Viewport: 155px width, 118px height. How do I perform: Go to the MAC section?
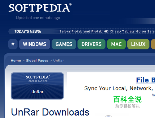116,44
